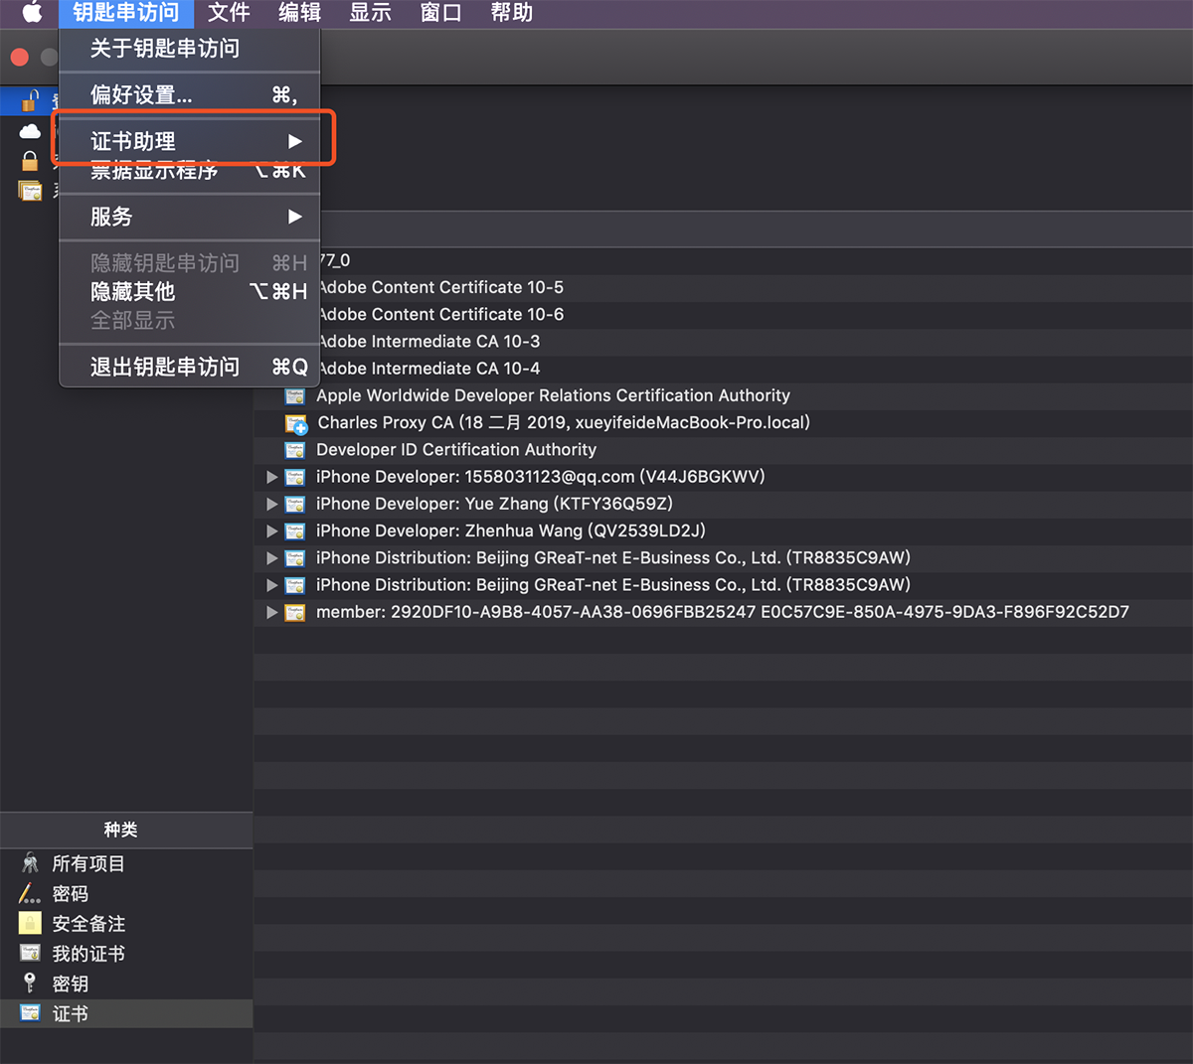Viewport: 1193px width, 1064px height.
Task: Select the locked System keychain icon
Action: (31, 160)
